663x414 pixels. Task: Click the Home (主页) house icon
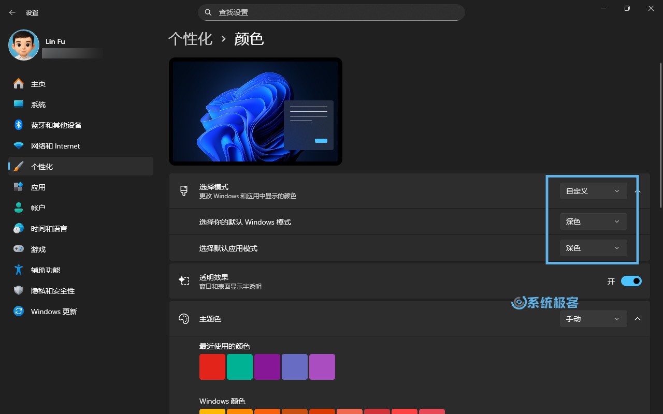[x=19, y=84]
